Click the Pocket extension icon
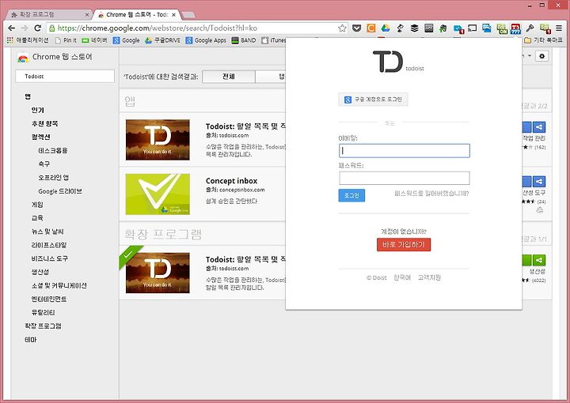Image resolution: width=570 pixels, height=403 pixels. tap(356, 28)
